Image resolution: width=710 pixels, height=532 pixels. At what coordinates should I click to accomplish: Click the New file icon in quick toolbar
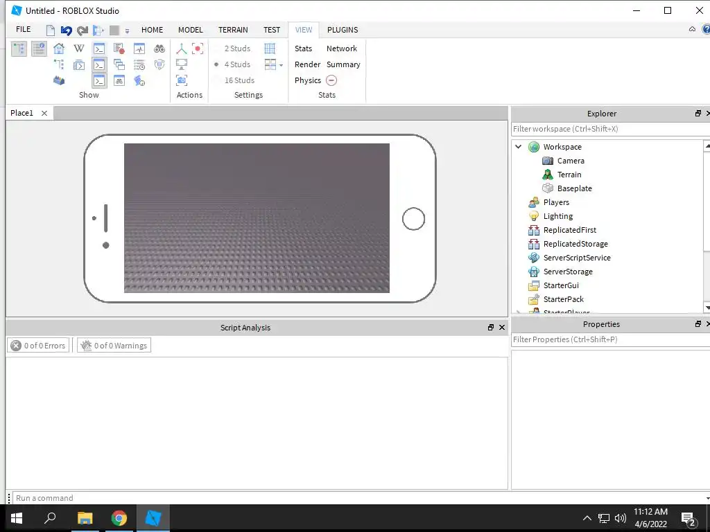point(50,30)
